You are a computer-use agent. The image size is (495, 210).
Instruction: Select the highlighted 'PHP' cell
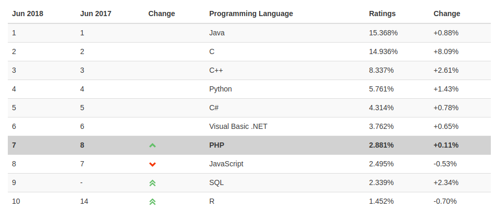[x=217, y=146]
